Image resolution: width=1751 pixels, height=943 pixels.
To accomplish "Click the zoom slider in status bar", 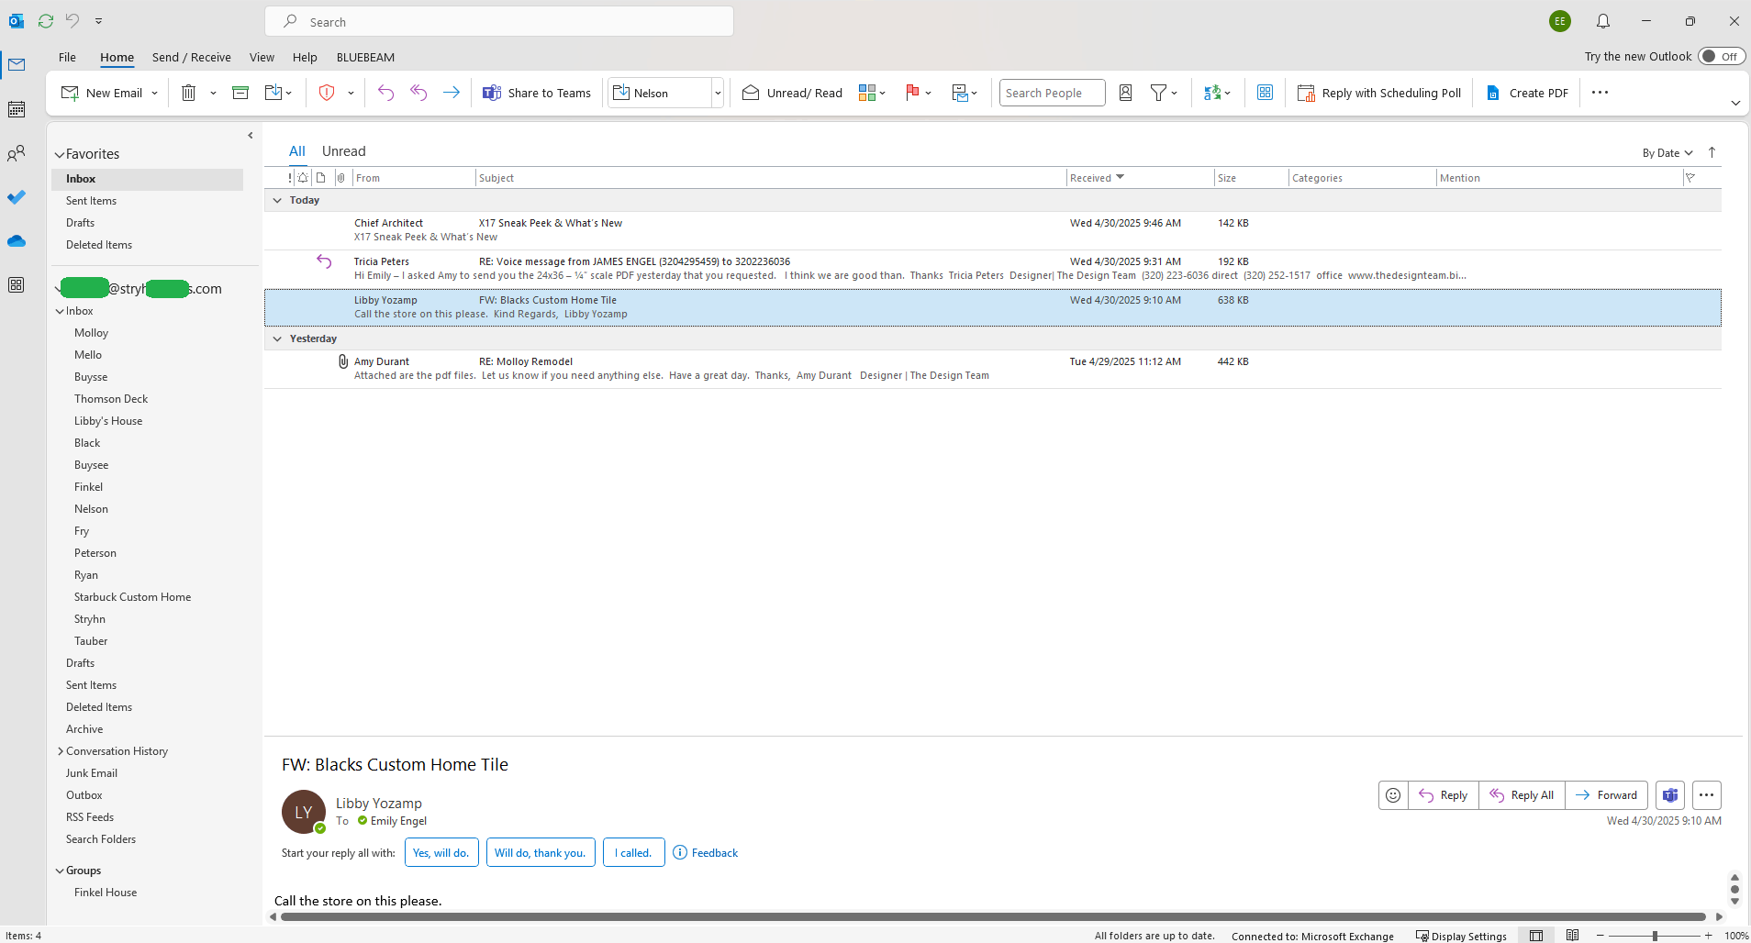I will click(1655, 936).
